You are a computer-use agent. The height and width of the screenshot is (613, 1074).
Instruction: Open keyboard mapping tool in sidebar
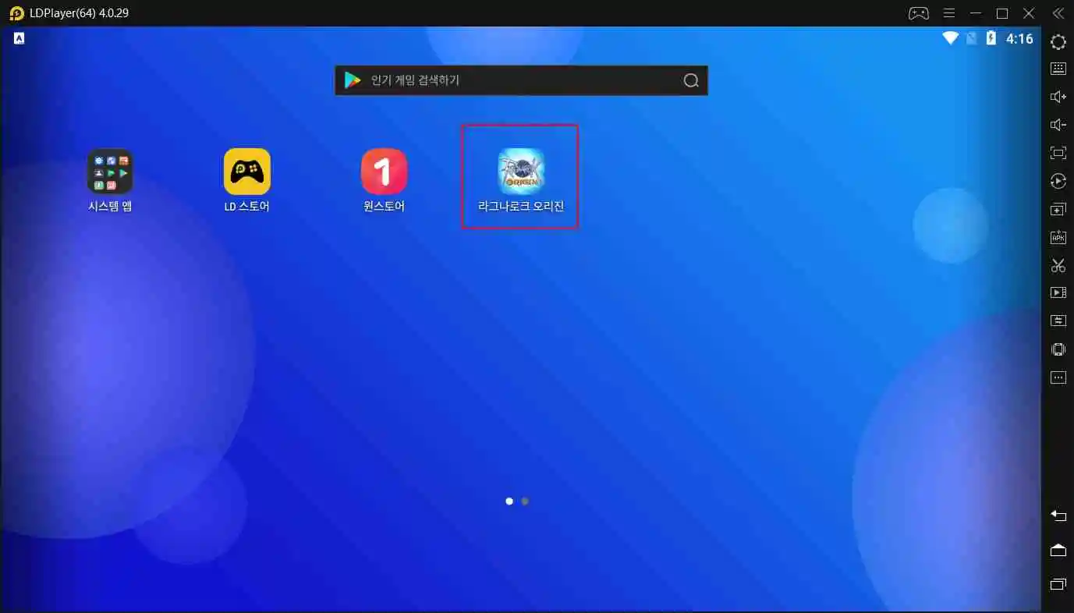[1058, 69]
